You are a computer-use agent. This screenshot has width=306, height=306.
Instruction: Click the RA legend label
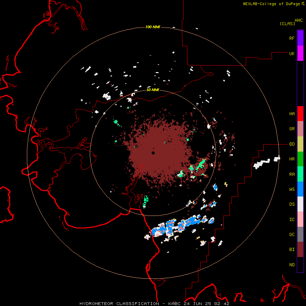pos(292,174)
